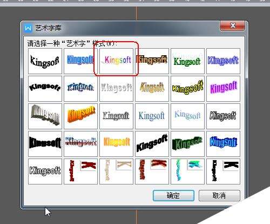Screen dimensions: 270x224
Task: Cancel the dialog with 取消 button
Action: click(219, 195)
